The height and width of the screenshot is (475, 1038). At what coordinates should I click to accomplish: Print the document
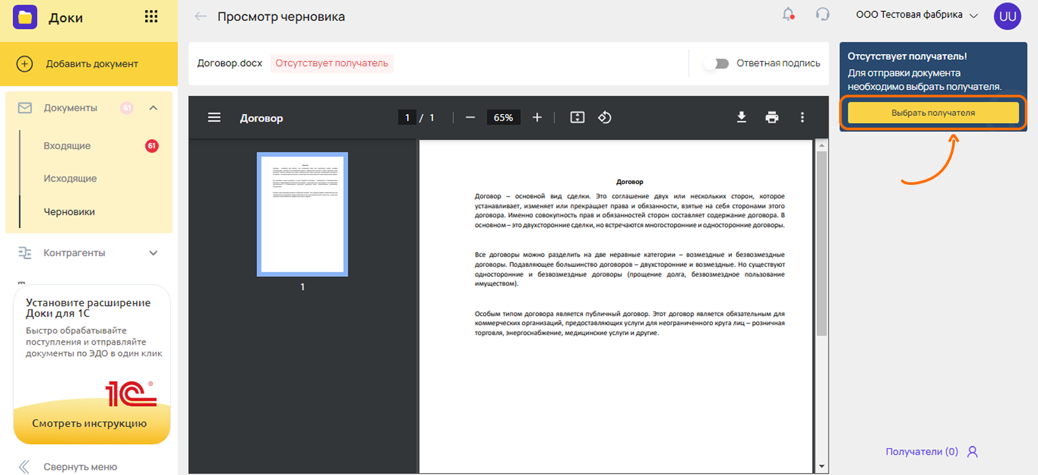click(772, 117)
